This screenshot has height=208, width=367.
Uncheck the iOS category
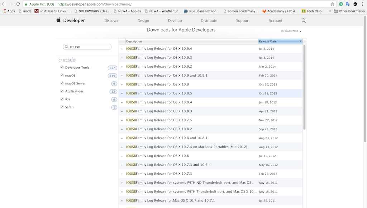(x=62, y=99)
